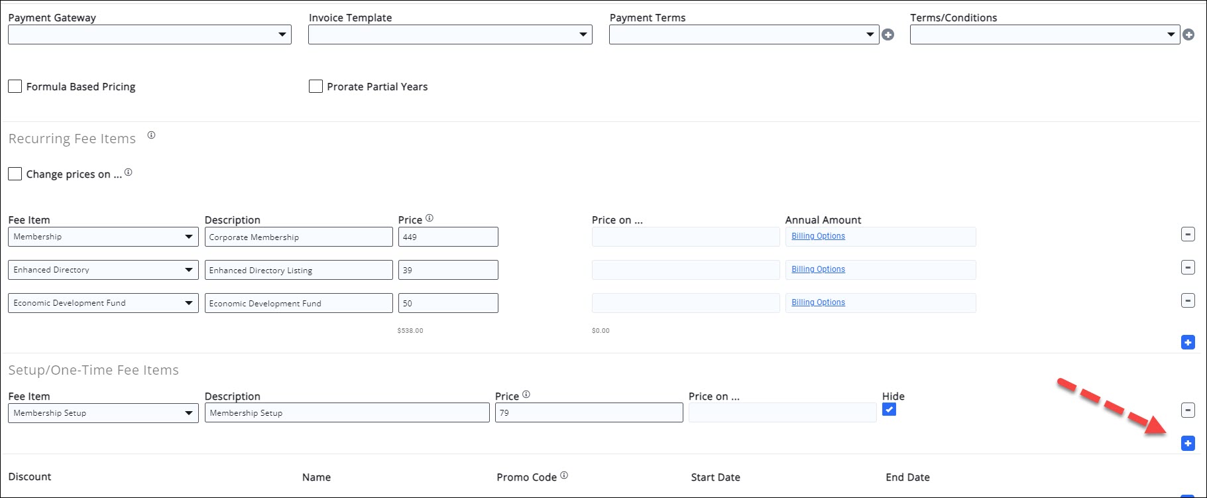The image size is (1207, 498).
Task: Click the Membership Setup description field
Action: click(x=347, y=412)
